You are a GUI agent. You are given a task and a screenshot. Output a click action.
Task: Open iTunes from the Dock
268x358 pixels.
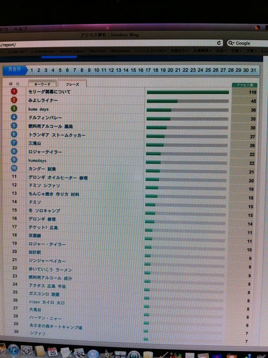pyautogui.click(x=13, y=350)
